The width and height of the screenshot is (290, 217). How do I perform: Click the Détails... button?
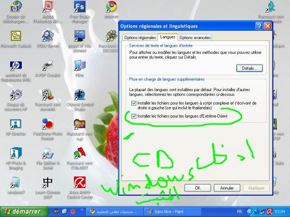pos(249,68)
